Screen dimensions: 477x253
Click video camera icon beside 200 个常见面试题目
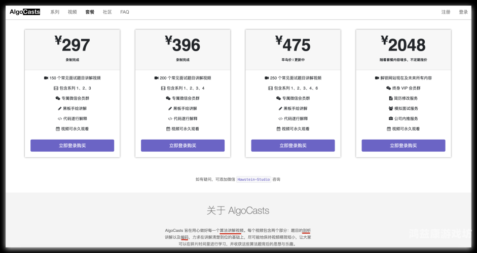156,78
